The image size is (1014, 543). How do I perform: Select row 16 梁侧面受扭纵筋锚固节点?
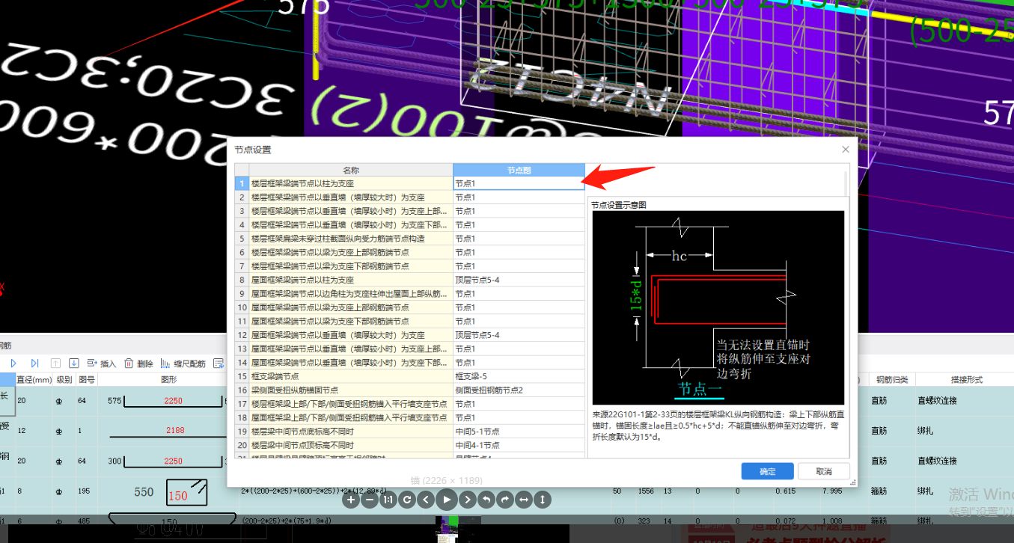coord(351,390)
